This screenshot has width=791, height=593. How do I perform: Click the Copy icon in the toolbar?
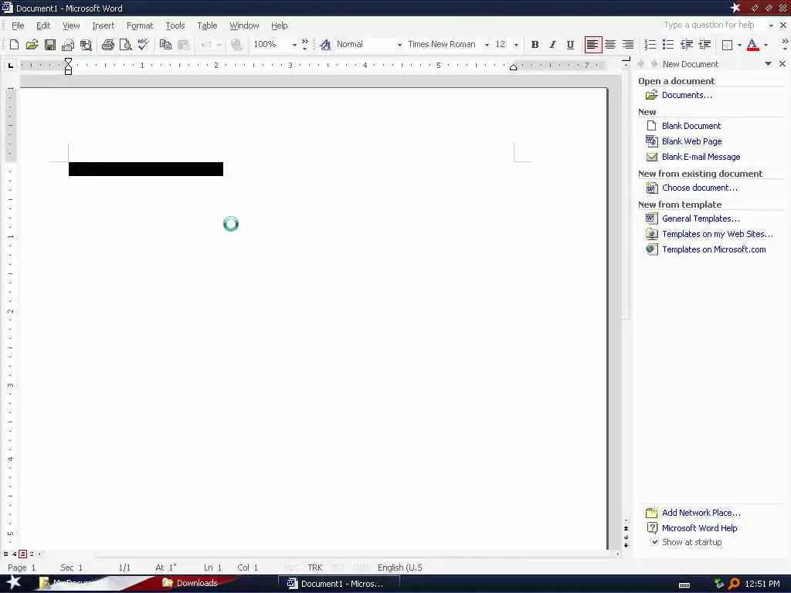(165, 45)
